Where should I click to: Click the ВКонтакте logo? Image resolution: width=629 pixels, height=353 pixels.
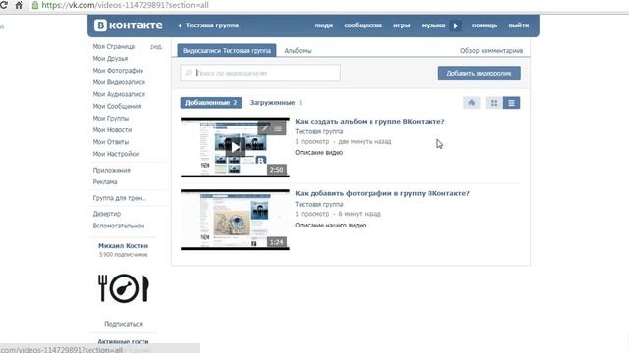(129, 25)
